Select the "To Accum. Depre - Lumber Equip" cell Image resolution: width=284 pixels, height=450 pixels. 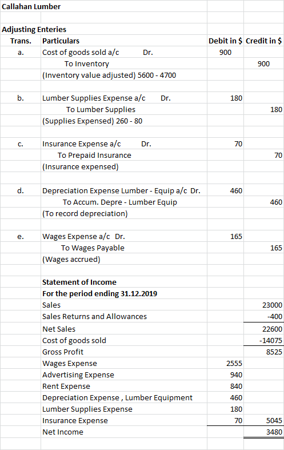[x=120, y=202]
